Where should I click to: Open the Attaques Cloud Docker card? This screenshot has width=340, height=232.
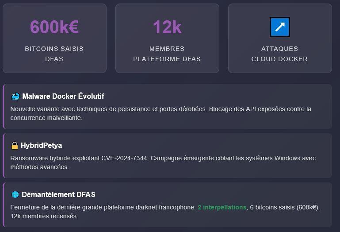pos(280,38)
